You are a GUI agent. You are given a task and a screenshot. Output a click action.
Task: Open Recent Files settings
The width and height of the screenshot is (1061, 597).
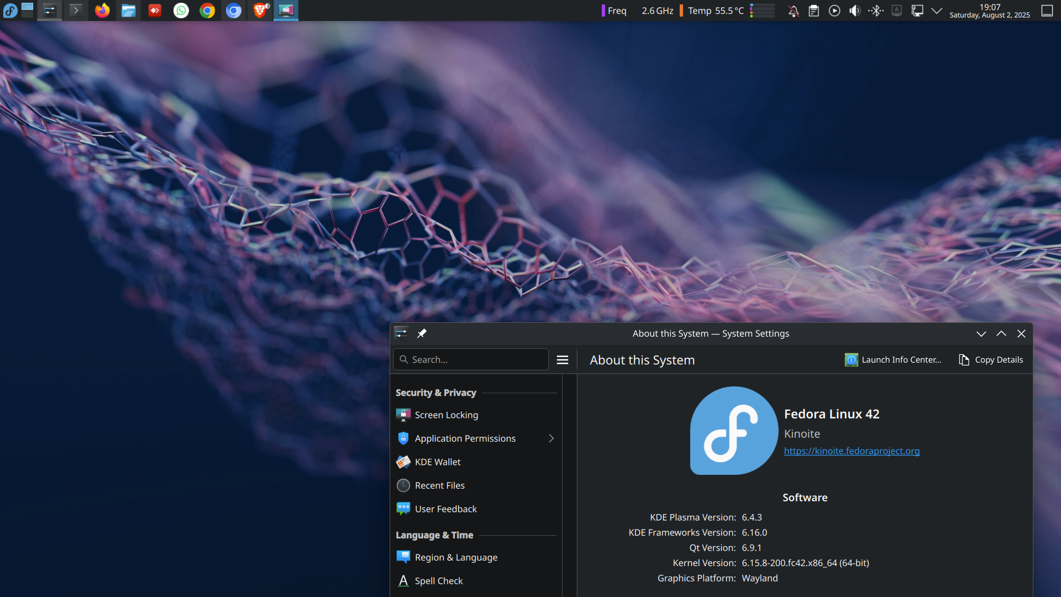(476, 485)
